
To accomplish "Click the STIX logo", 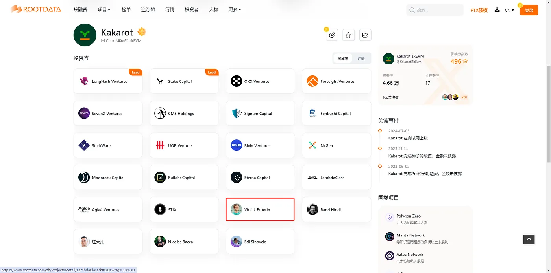I will tap(160, 209).
